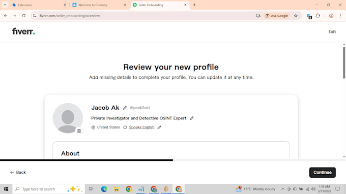Click the profile avatar placeholder
Image resolution: width=346 pixels, height=194 pixels.
(68, 118)
